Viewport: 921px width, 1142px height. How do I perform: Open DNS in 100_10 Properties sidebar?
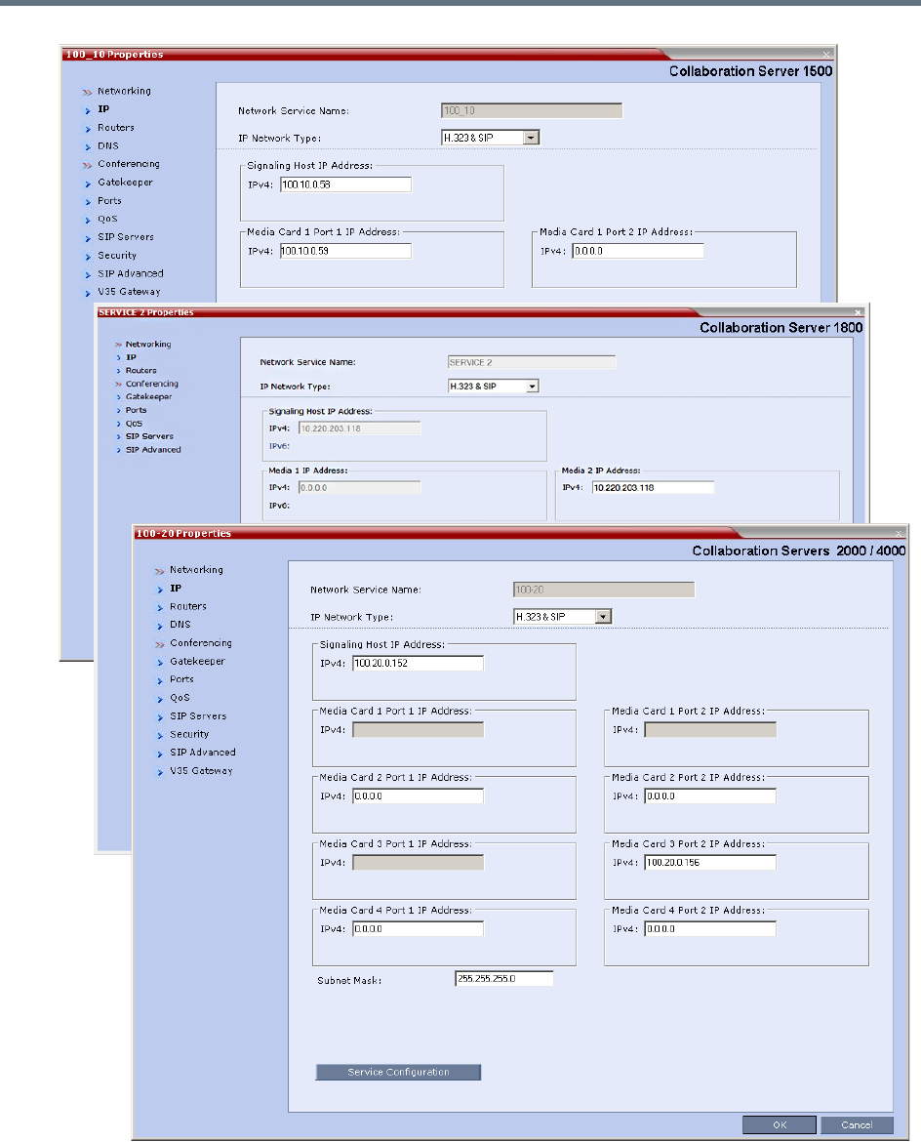(x=107, y=145)
